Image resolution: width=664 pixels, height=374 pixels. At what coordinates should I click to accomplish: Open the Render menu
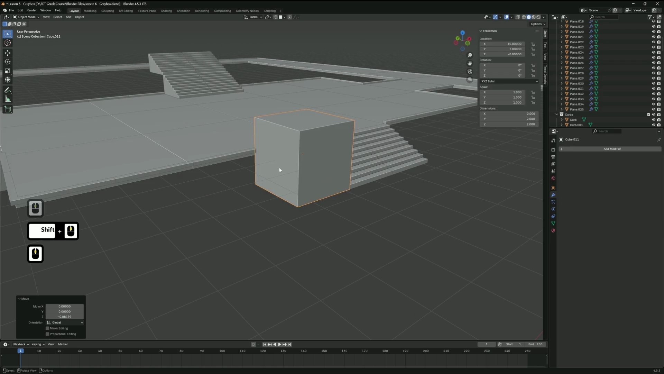coord(31,10)
